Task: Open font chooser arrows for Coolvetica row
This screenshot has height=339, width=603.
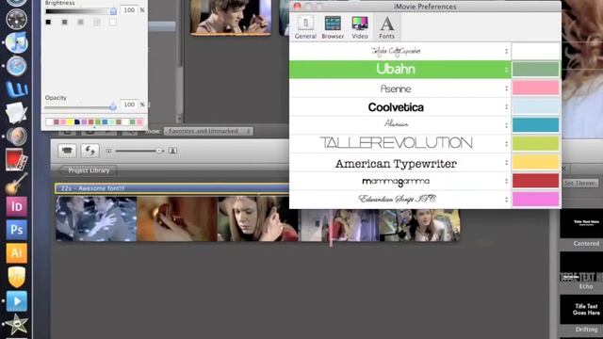Action: (x=506, y=106)
